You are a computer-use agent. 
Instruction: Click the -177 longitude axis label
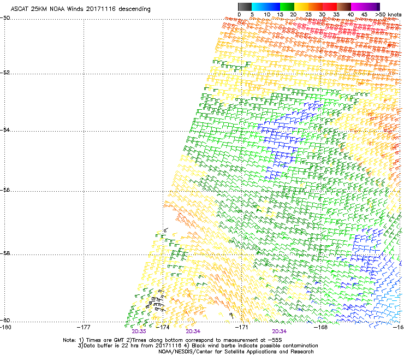[84, 327]
